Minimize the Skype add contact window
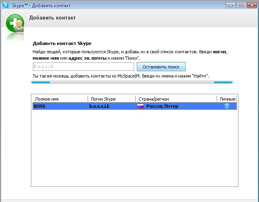The width and height of the screenshot is (259, 202). (x=230, y=5)
